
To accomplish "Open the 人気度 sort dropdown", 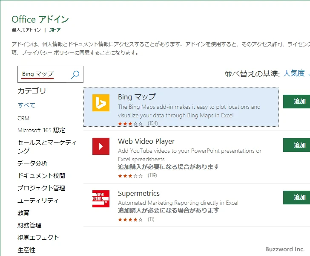I will (x=296, y=73).
